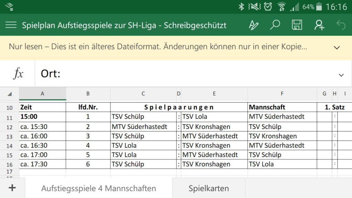Switch to the Spielkarten sheet tab

tap(209, 188)
